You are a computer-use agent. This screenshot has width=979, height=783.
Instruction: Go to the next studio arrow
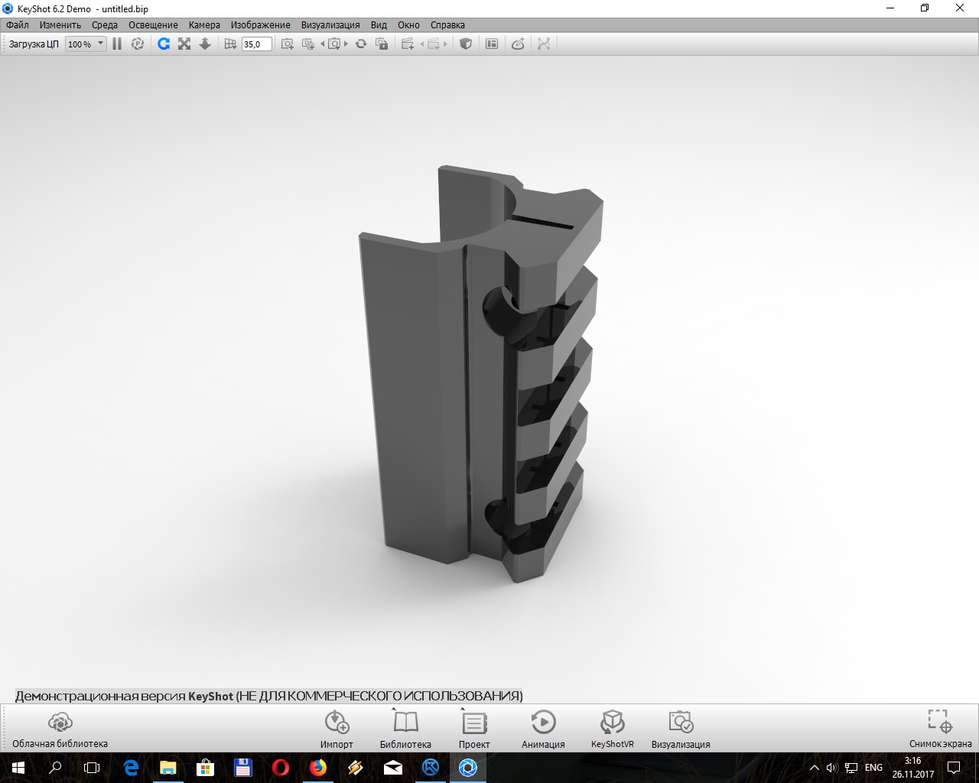(x=445, y=44)
